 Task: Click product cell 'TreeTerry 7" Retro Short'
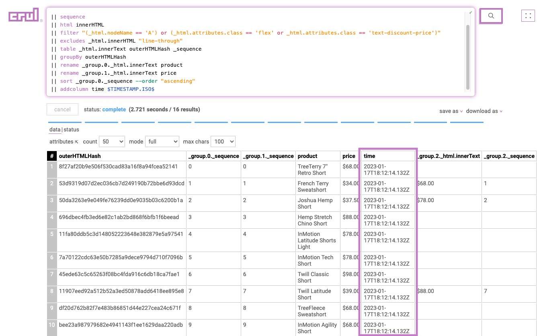click(318, 170)
